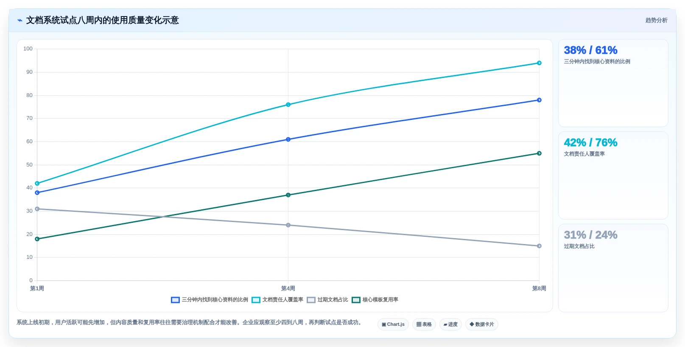Click the blue line point at 第4周

288,139
